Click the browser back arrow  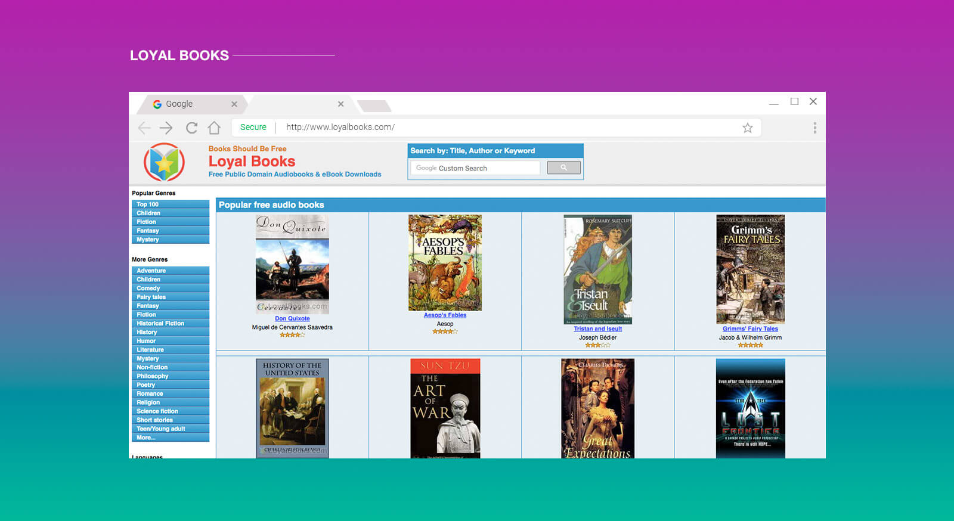144,128
